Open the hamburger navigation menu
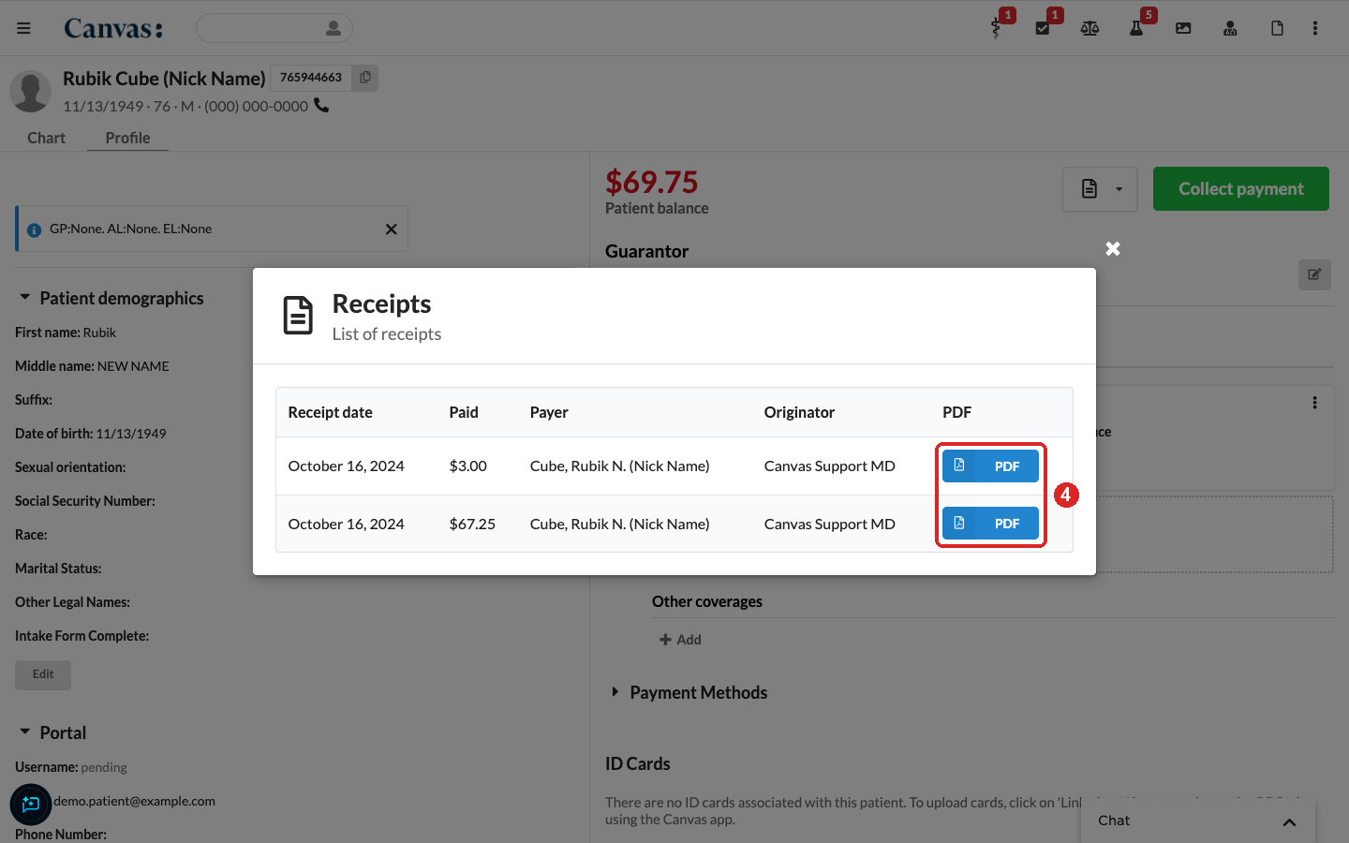This screenshot has width=1349, height=843. [23, 28]
